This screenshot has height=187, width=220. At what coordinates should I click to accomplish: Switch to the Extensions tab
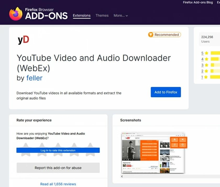tap(81, 15)
